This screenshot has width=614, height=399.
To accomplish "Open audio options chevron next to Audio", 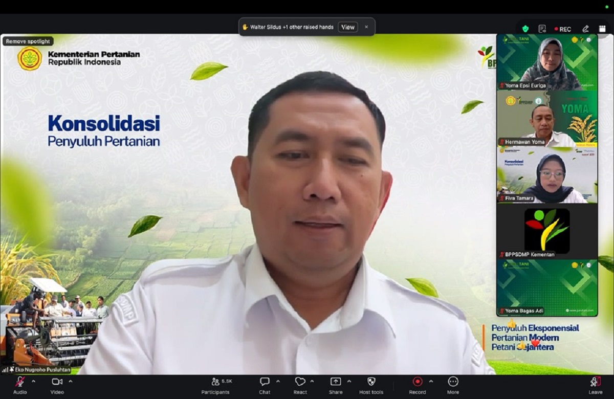I will (34, 381).
